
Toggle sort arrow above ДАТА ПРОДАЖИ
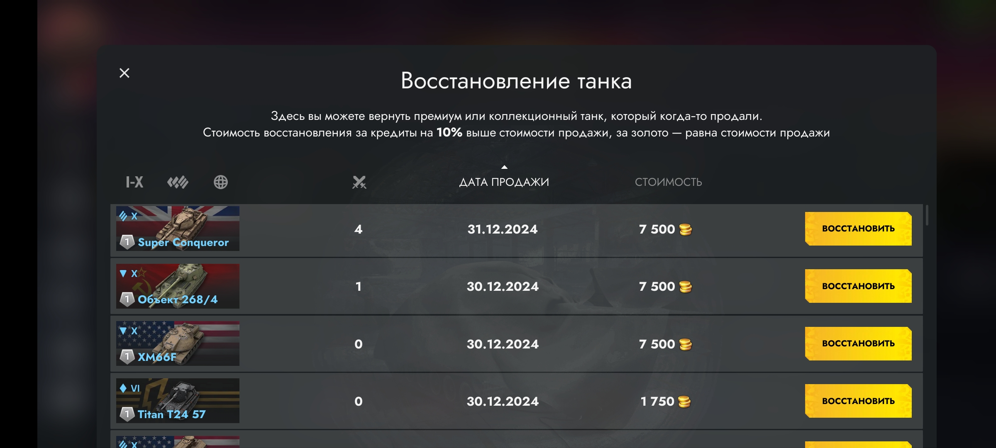point(504,167)
